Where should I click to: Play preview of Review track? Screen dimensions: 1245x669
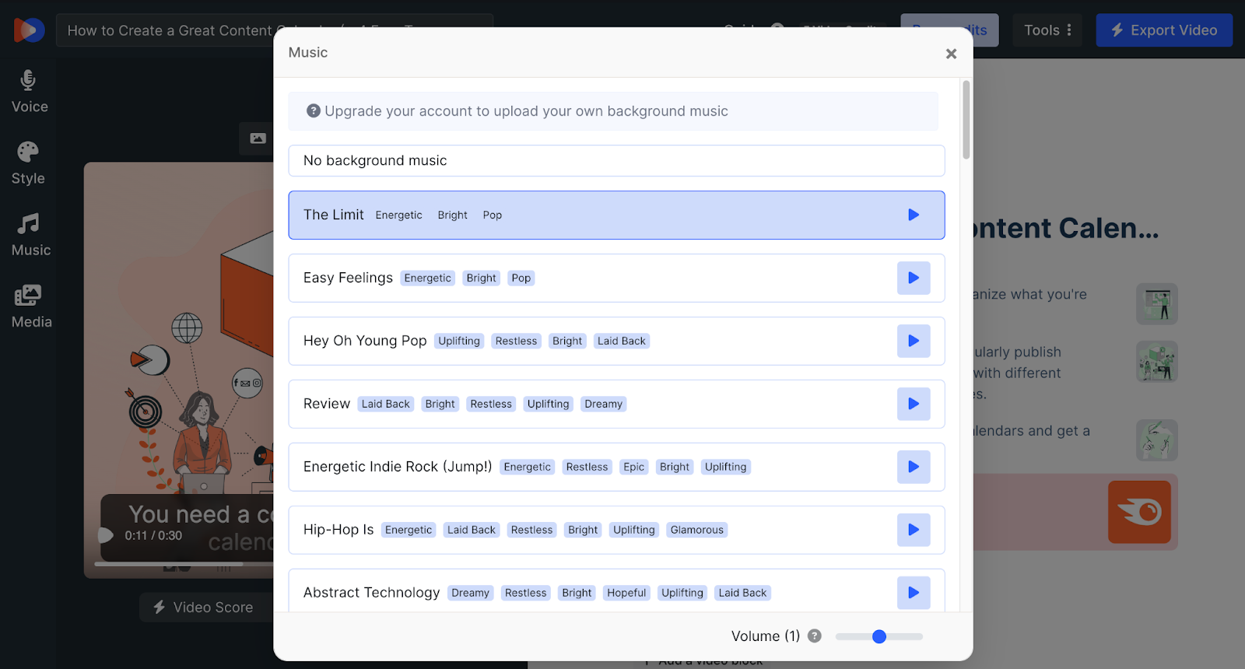tap(914, 404)
